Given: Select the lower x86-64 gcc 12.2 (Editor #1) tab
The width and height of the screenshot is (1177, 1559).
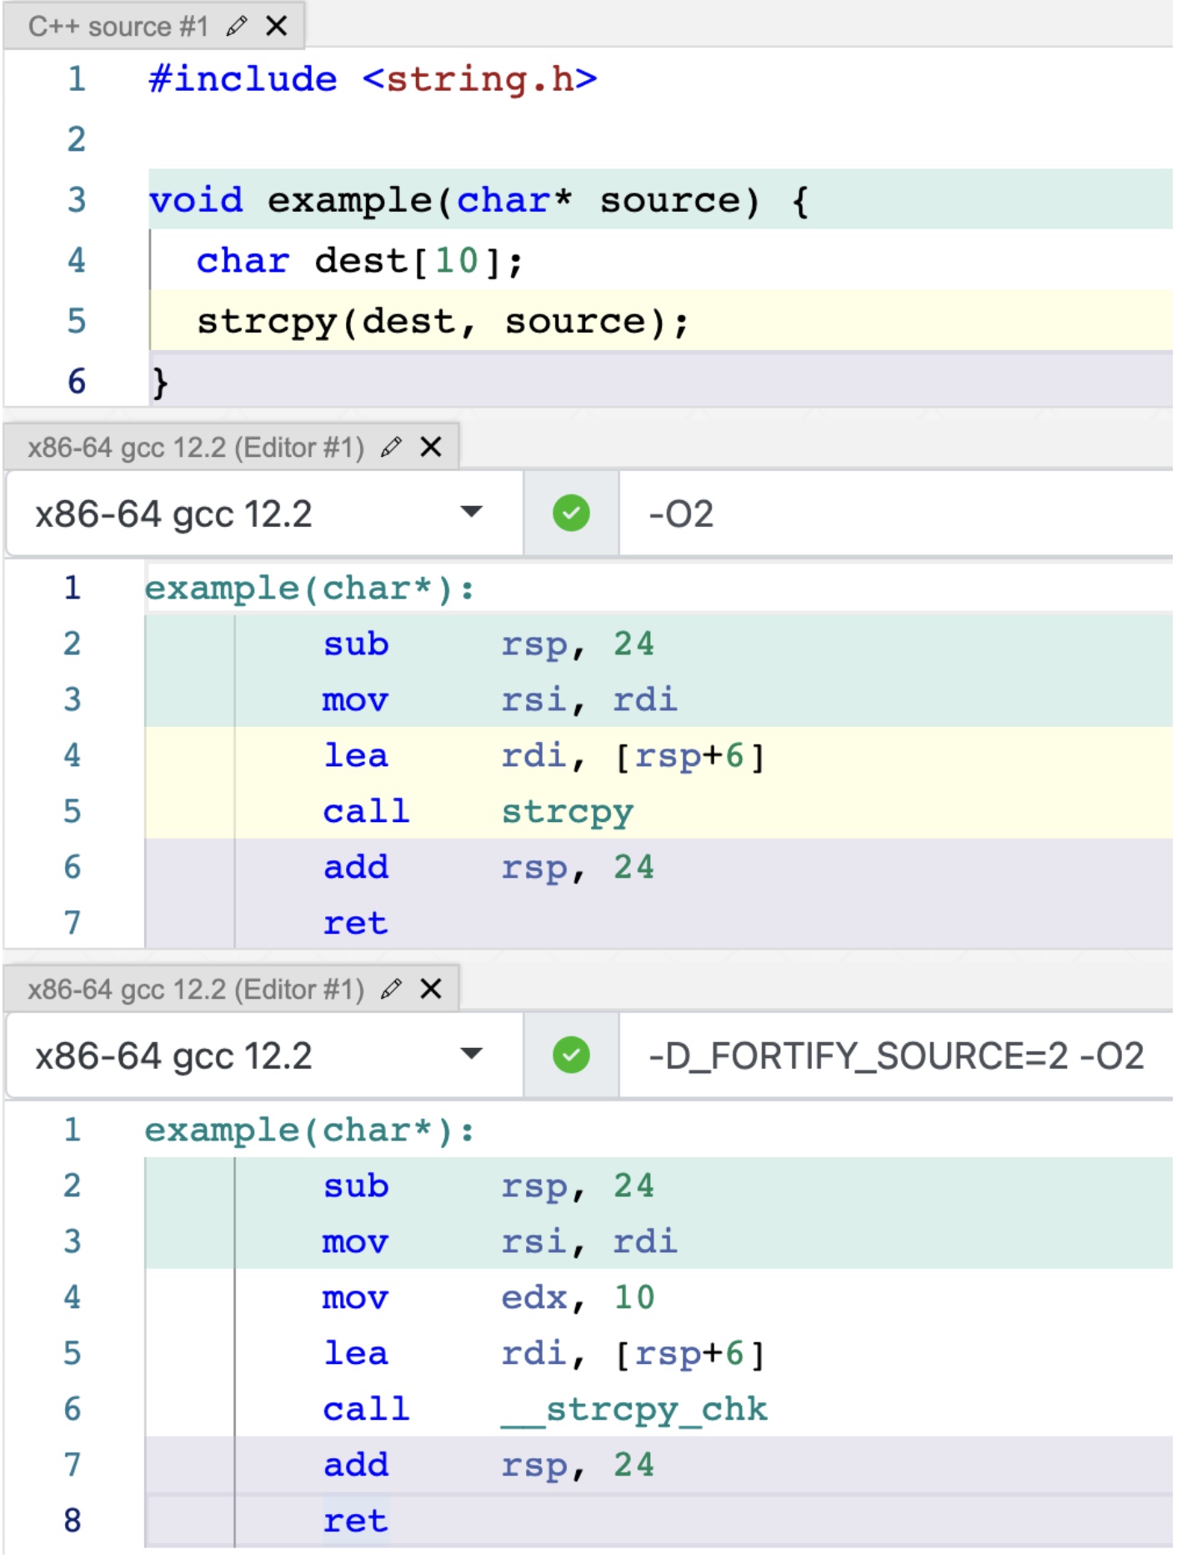Looking at the screenshot, I should [196, 990].
